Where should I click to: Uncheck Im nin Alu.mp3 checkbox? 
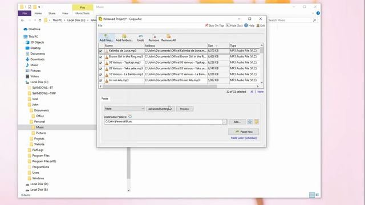click(101, 81)
